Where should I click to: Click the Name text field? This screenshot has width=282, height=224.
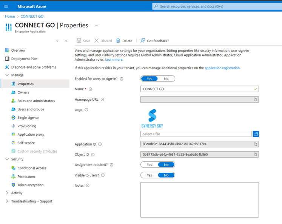(200, 89)
